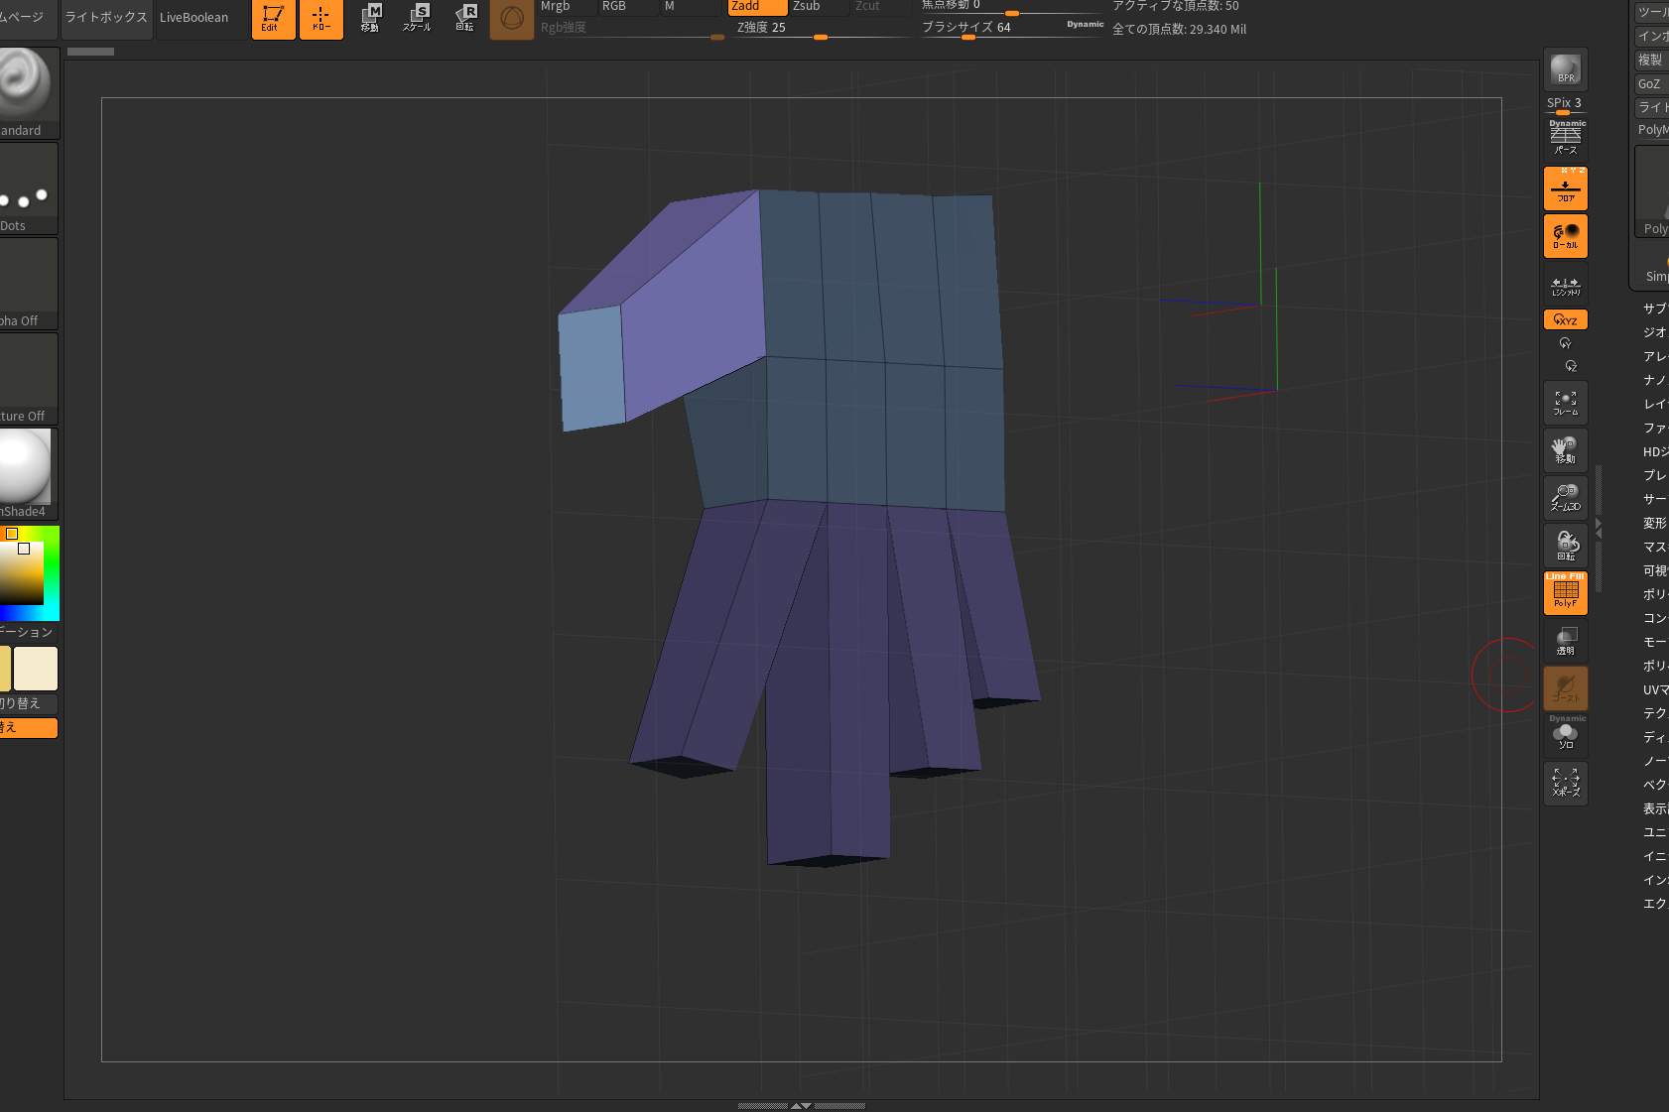The image size is (1669, 1112).
Task: Click the 複製 duplicate tool button
Action: [1652, 60]
